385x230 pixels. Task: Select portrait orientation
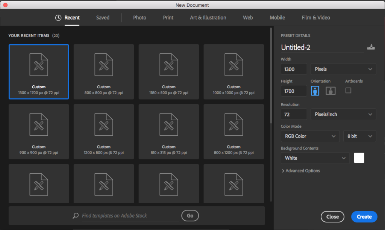(x=315, y=91)
